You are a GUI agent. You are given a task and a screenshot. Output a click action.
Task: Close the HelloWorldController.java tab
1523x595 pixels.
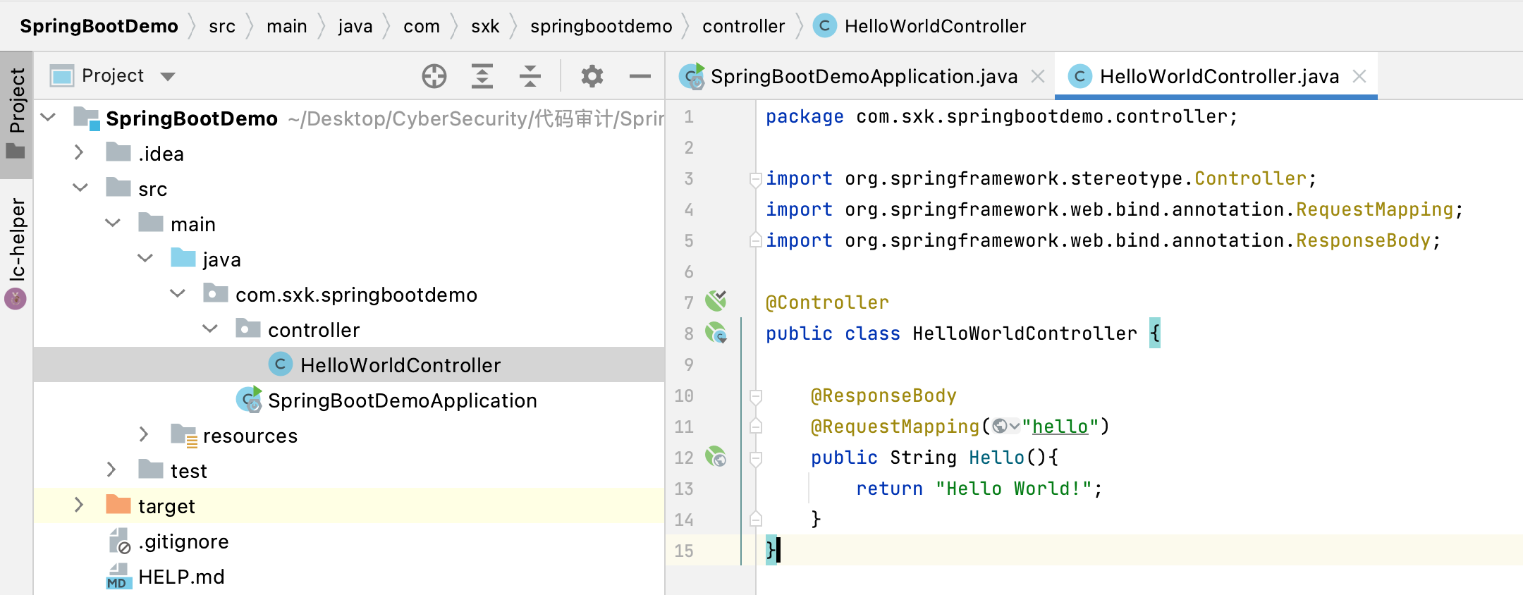click(x=1359, y=76)
